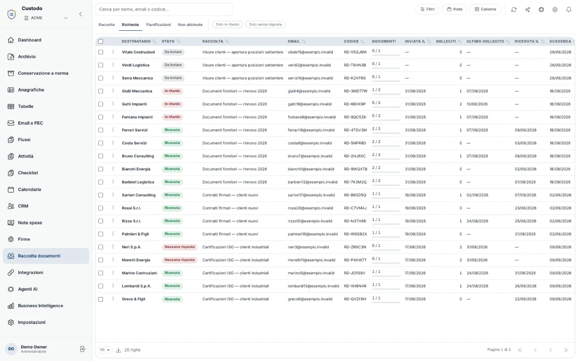Screen dimensions: 578x361
Task: Click the logout icon next to Demo Owner
Action: (83, 349)
